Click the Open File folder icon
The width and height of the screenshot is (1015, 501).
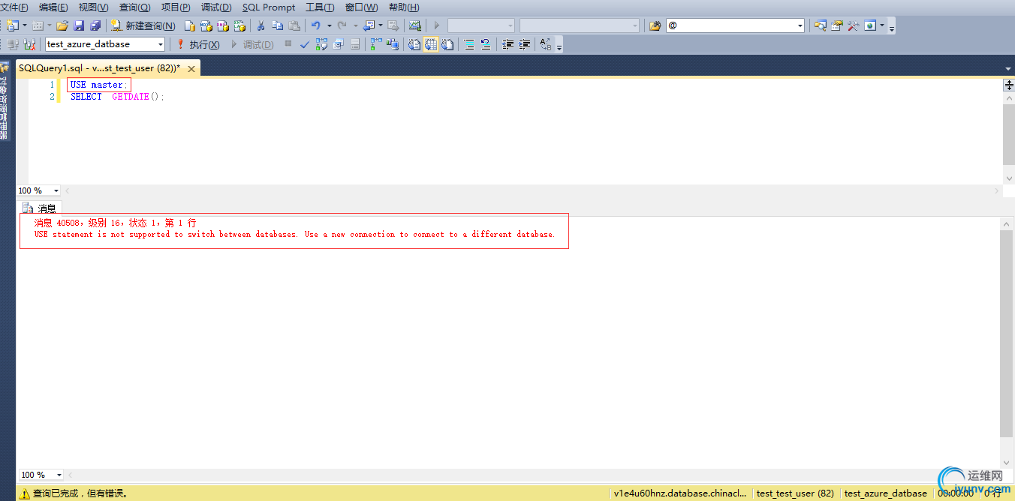[62, 25]
